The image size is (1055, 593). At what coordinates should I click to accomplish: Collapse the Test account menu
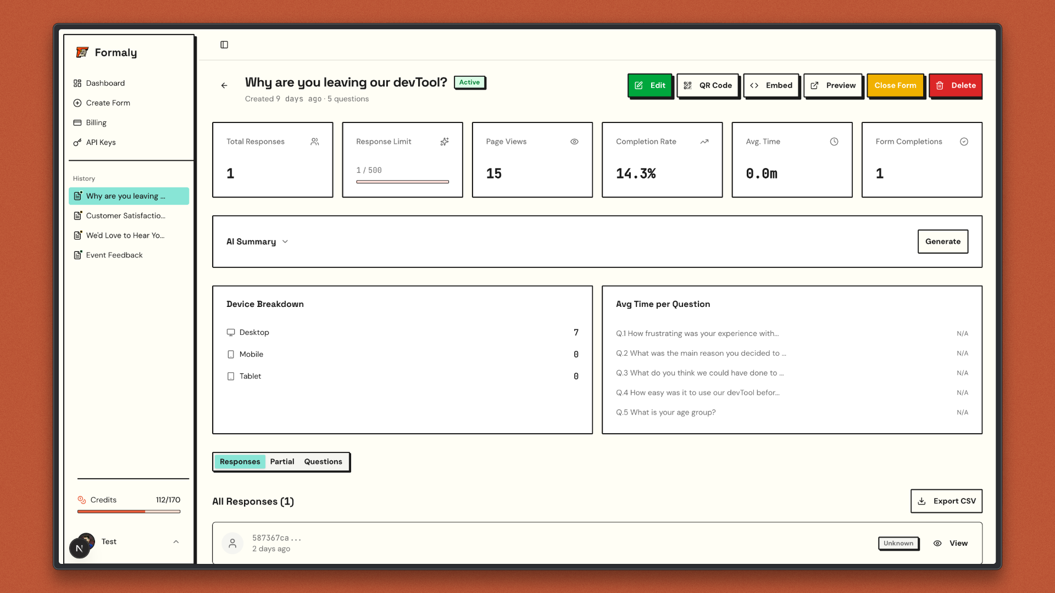coord(176,542)
